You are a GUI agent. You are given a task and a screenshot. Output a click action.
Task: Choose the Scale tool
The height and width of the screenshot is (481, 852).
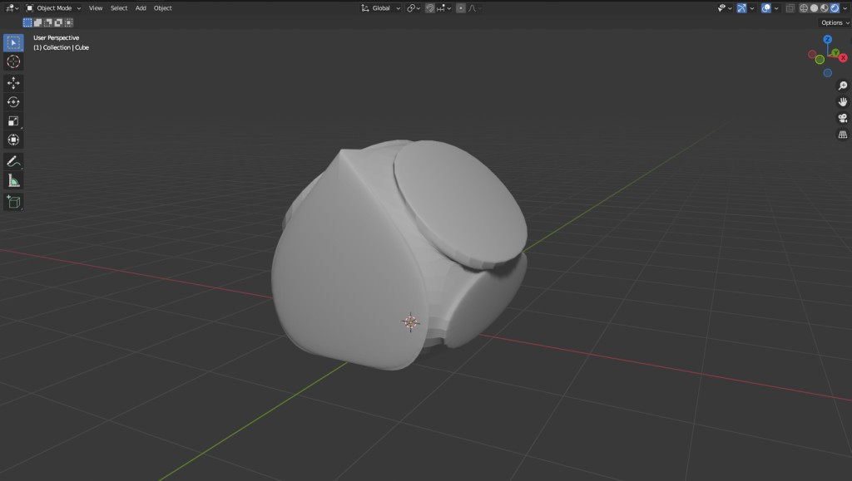(13, 121)
